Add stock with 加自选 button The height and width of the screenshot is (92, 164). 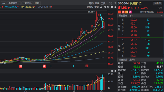157,3
